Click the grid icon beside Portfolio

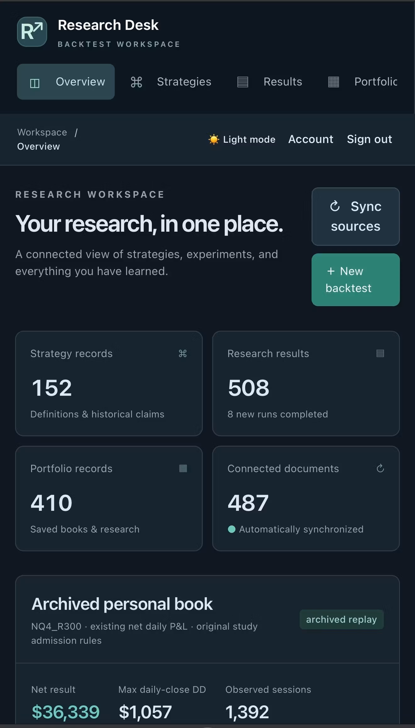tap(334, 82)
